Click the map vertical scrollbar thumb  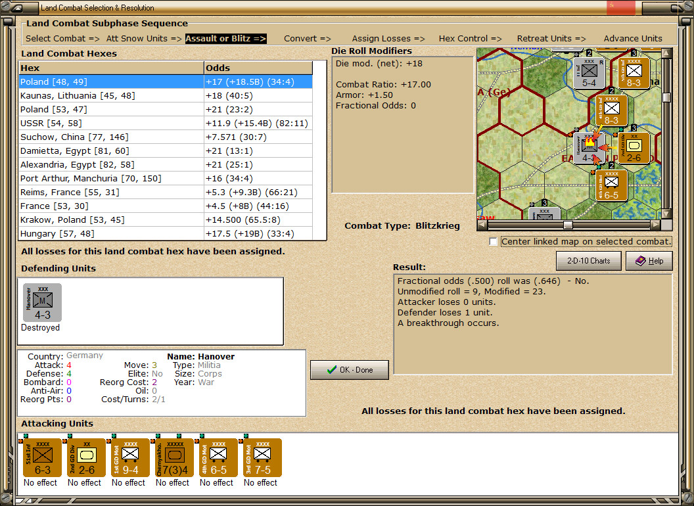click(666, 97)
